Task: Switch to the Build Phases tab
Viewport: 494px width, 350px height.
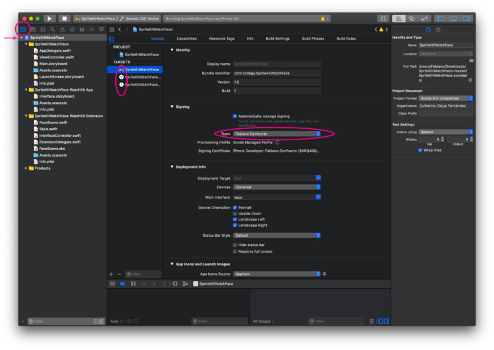Action: tap(313, 39)
